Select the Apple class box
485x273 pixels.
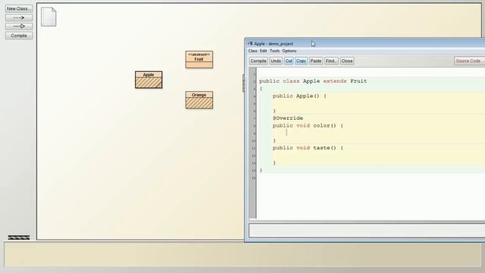pyautogui.click(x=149, y=80)
